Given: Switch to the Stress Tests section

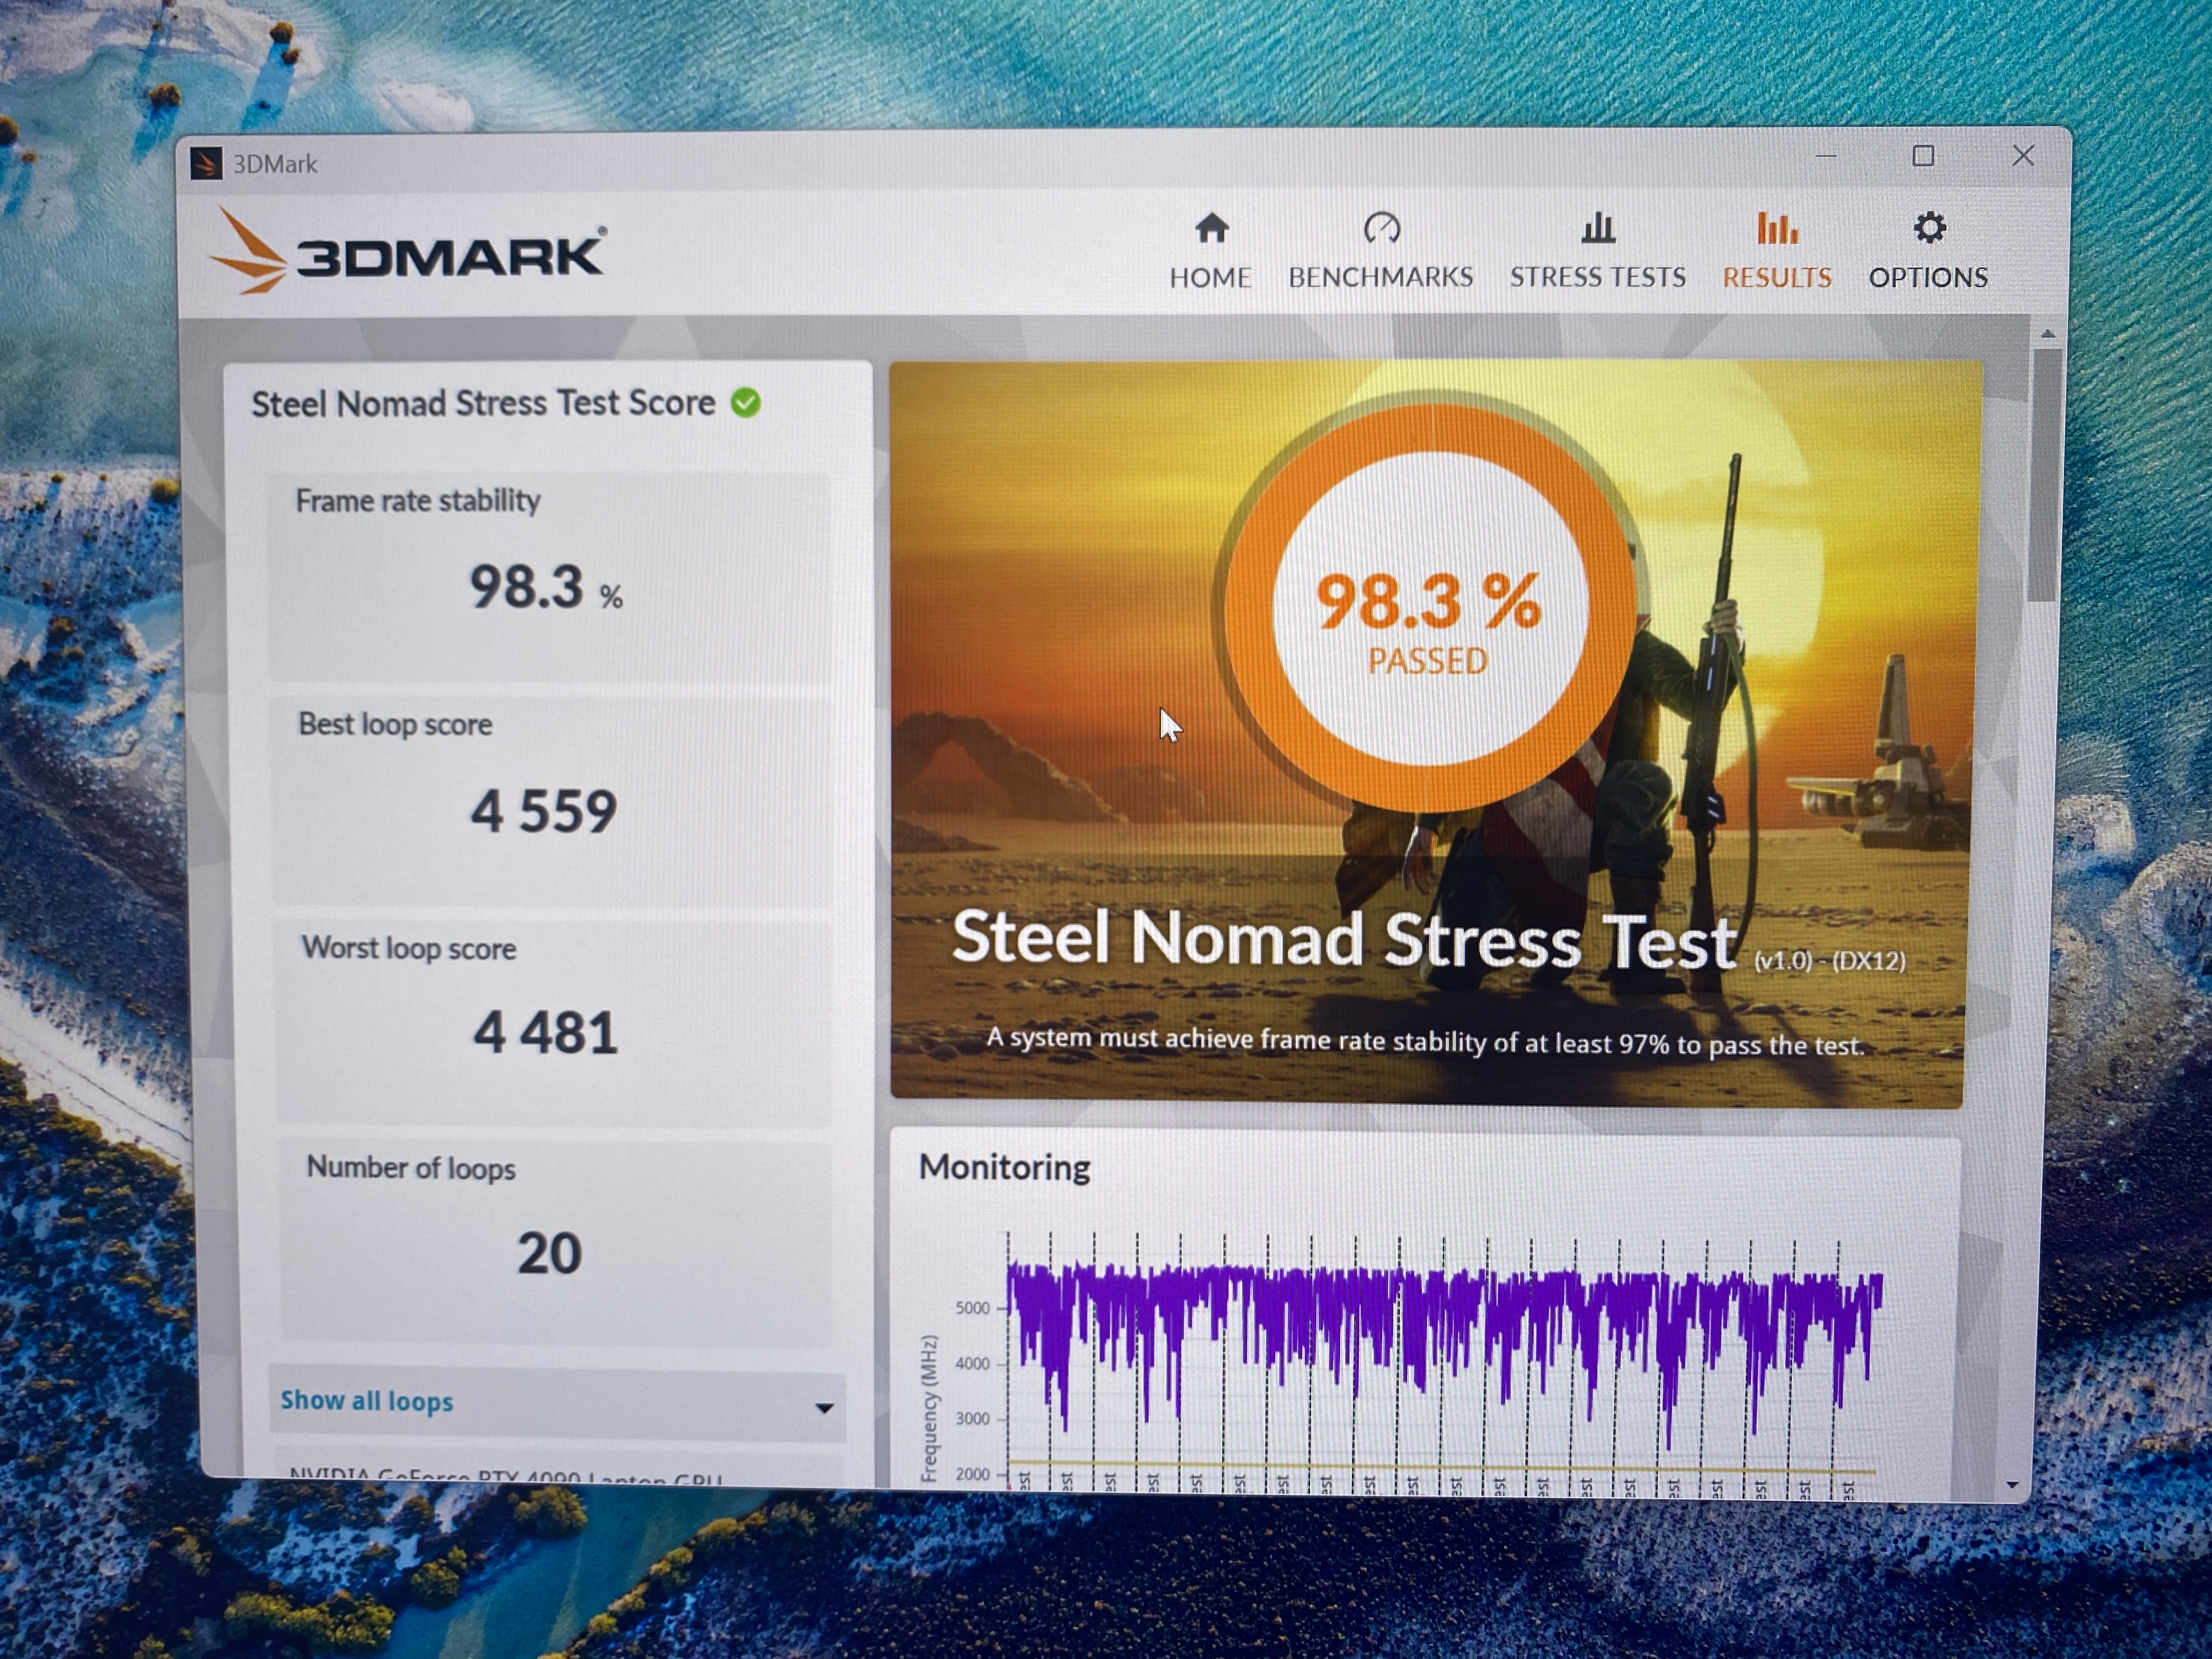Looking at the screenshot, I should 1597,250.
